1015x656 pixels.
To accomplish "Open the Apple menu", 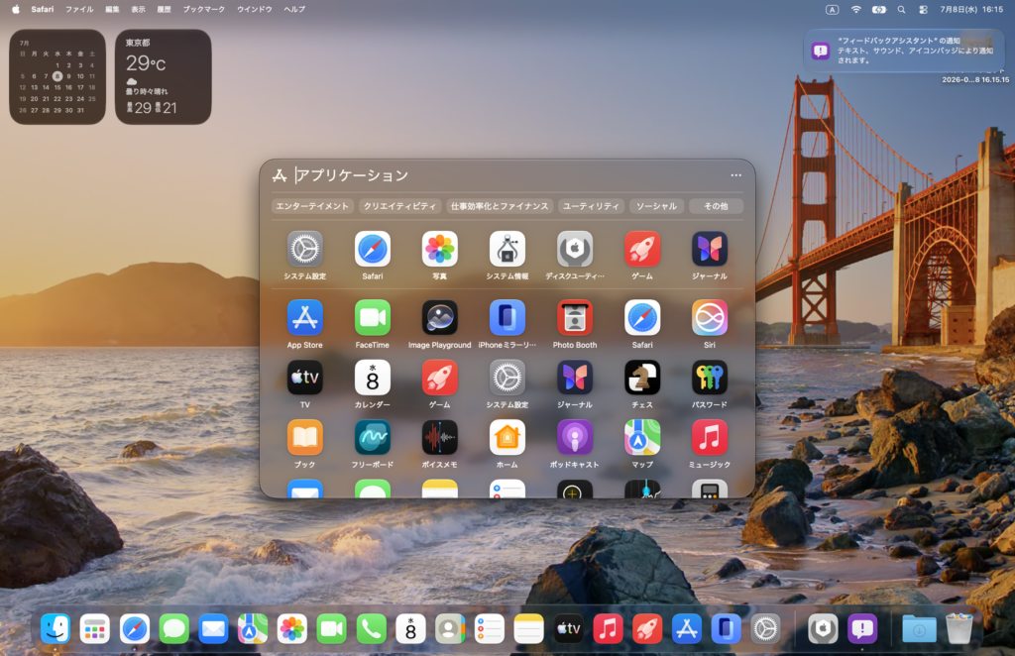I will pyautogui.click(x=16, y=9).
